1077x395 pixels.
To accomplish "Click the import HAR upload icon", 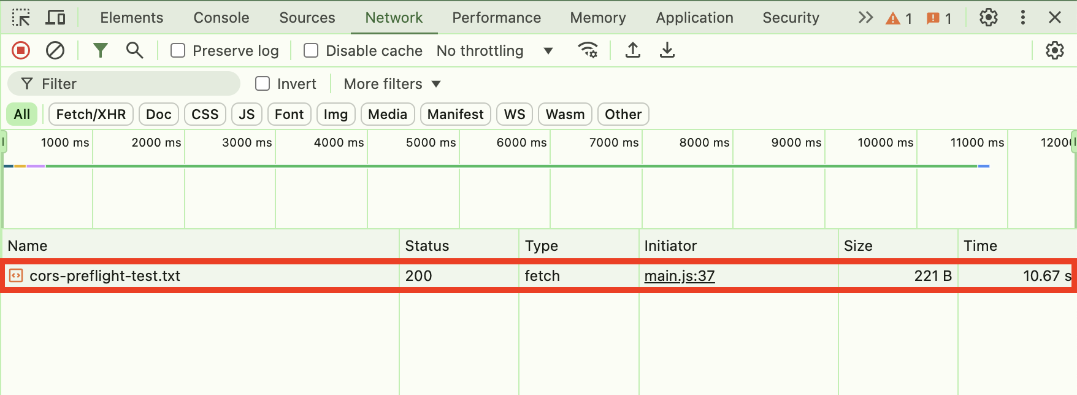I will click(633, 50).
